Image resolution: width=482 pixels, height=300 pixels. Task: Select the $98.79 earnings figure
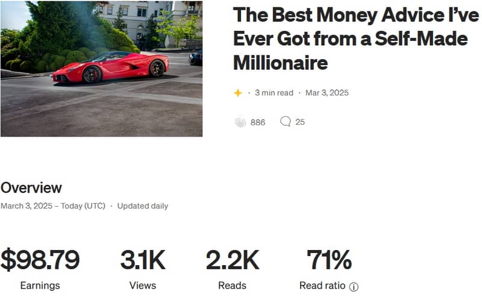[x=40, y=260]
